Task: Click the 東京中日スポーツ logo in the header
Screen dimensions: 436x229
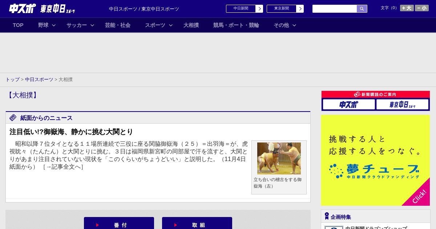Action: [x=58, y=9]
